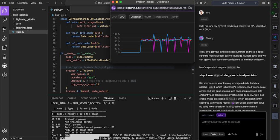The image size is (280, 140).
Task: Open the Debug Console panel tab
Action: [x=90, y=98]
